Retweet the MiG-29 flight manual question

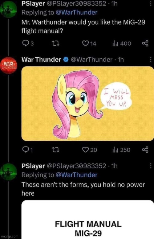56,43
